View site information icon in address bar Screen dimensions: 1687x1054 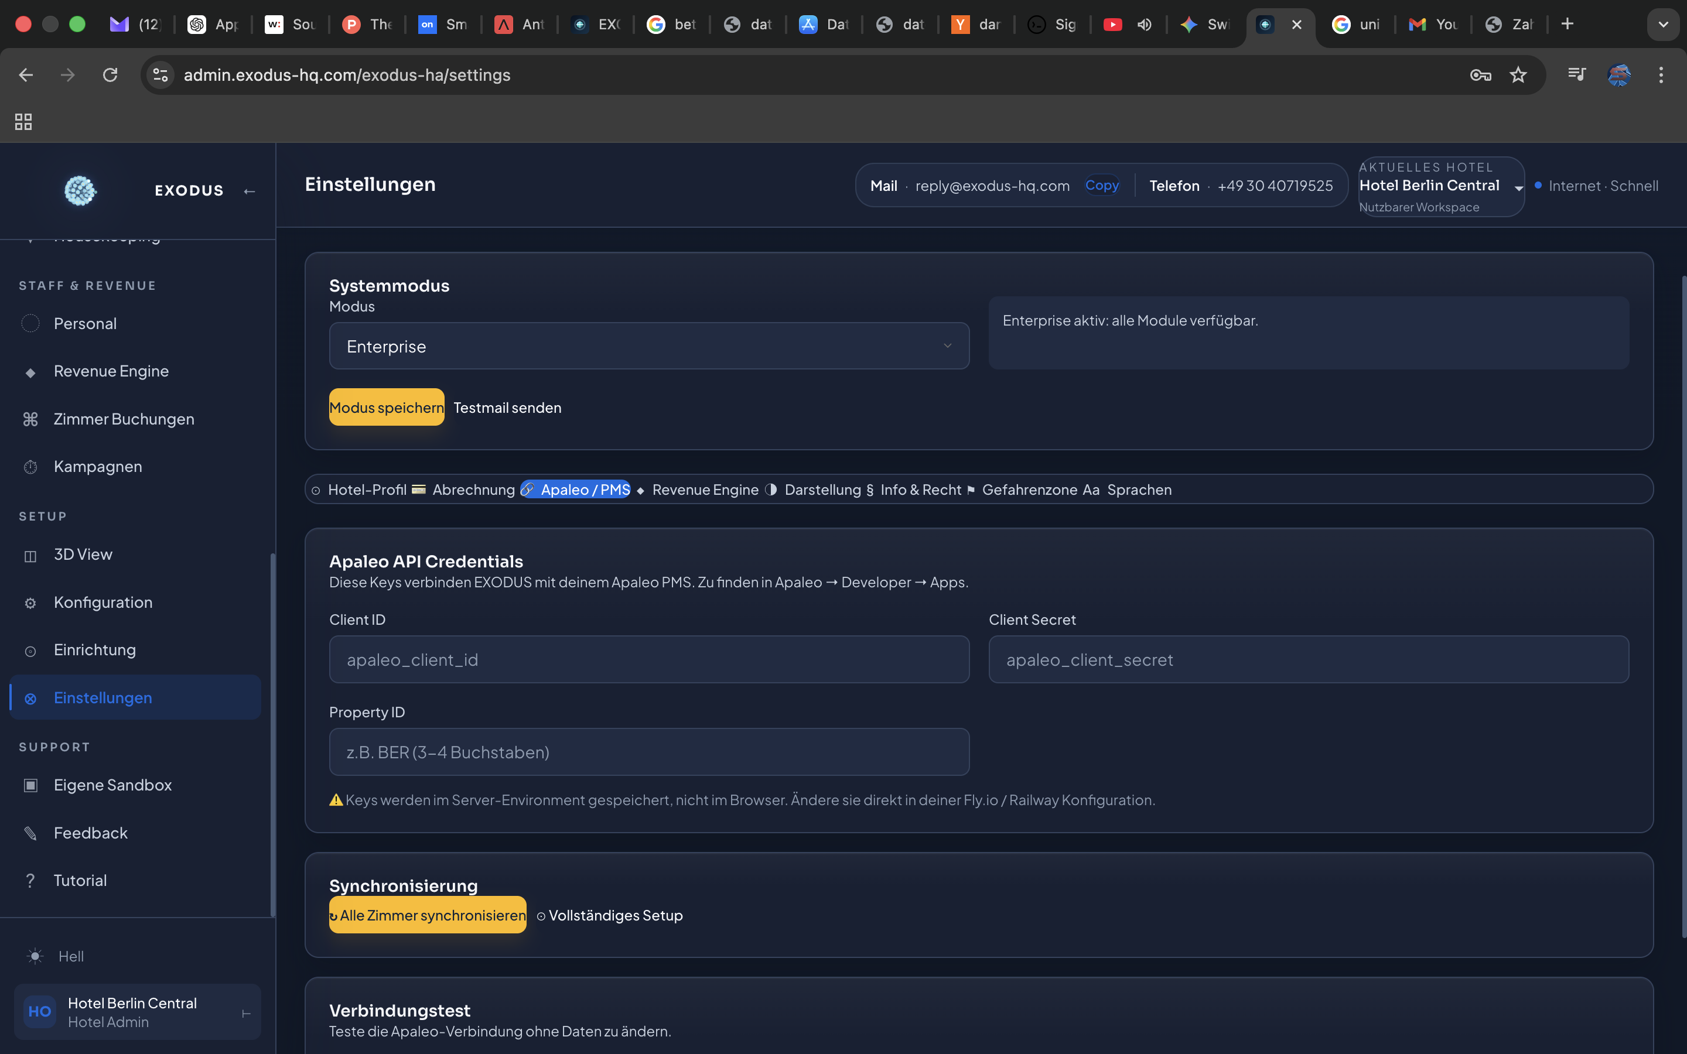point(160,74)
